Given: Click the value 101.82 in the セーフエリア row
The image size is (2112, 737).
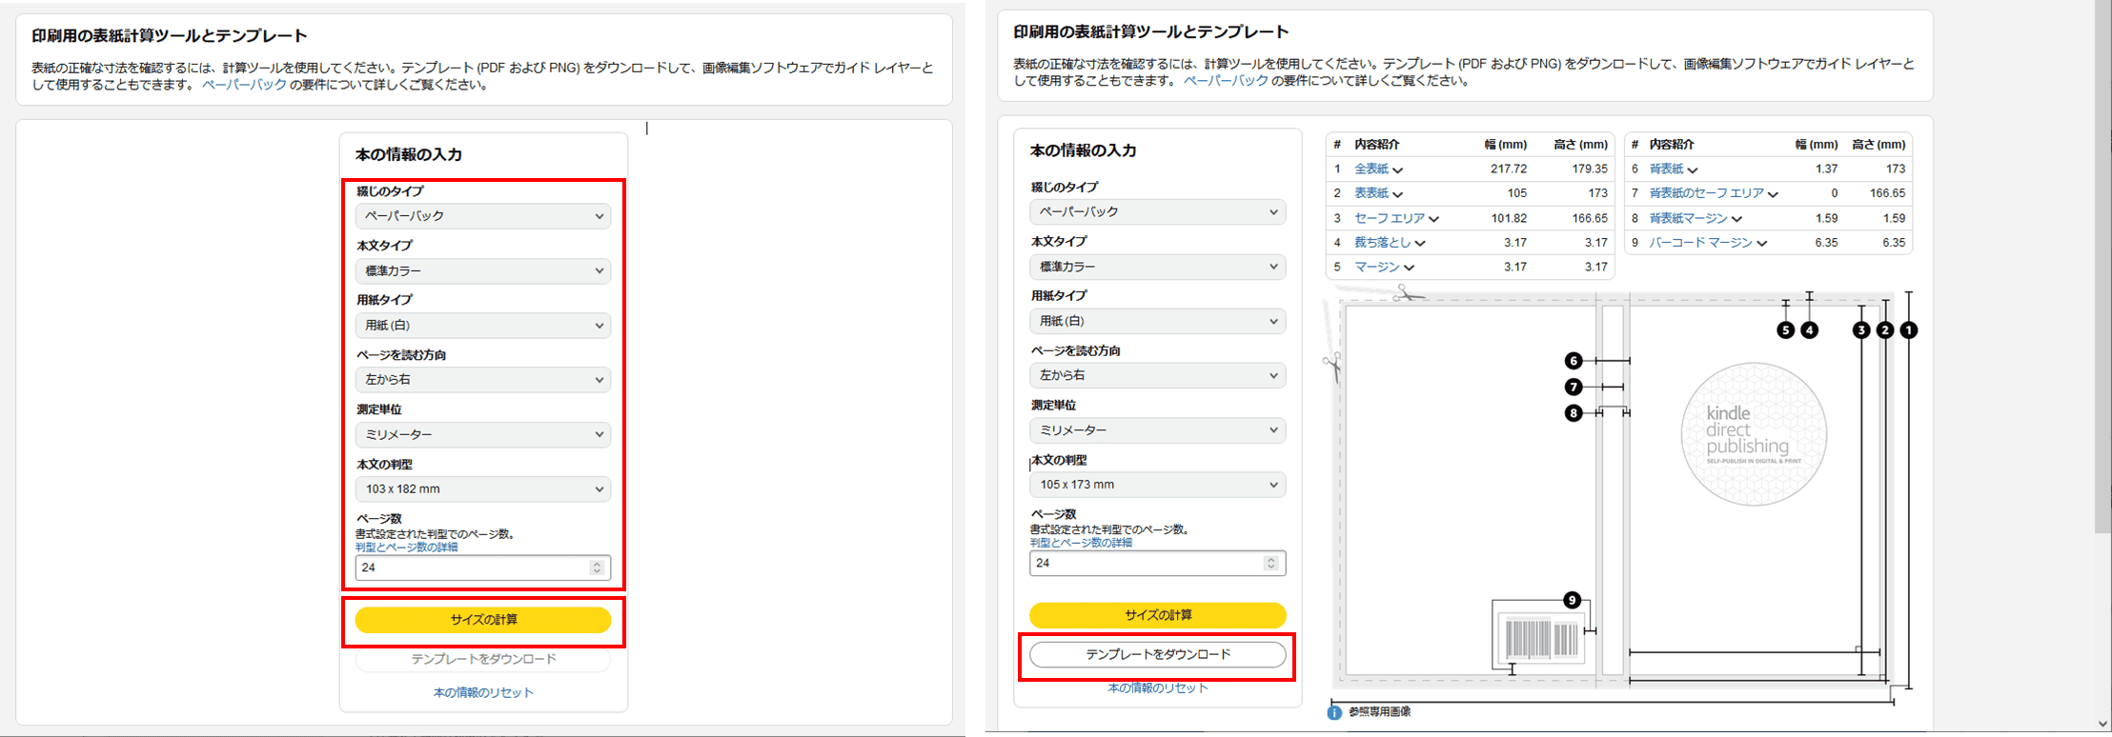Looking at the screenshot, I should 1509,219.
